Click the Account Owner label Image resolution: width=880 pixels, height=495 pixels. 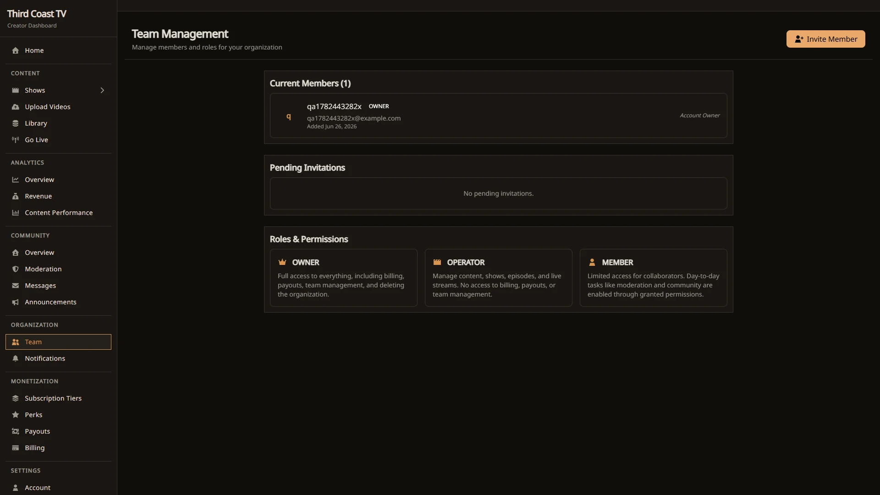[699, 115]
